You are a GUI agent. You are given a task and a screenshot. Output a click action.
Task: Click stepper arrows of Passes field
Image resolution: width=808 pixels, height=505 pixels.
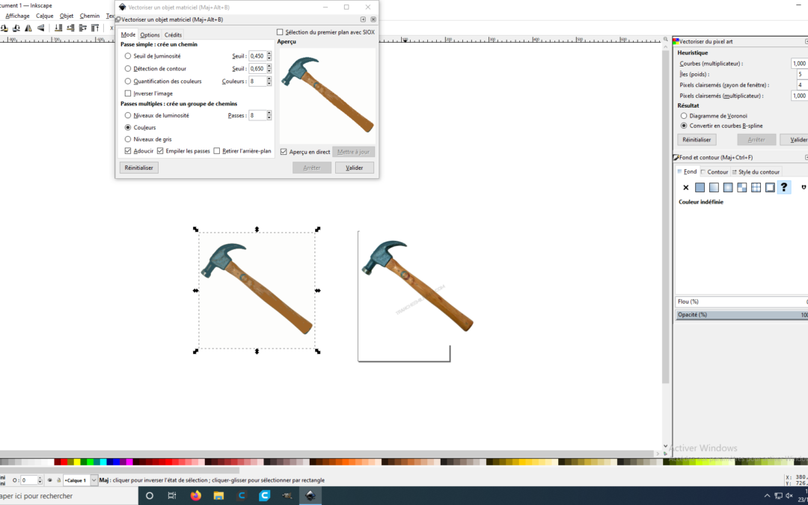pyautogui.click(x=269, y=115)
